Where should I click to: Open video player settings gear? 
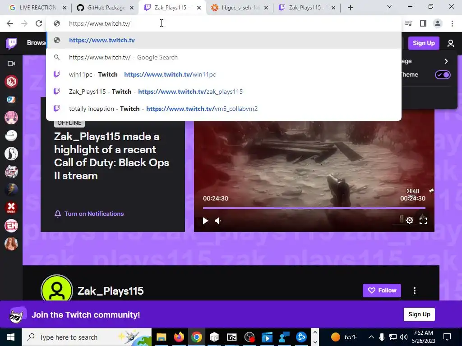point(410,220)
